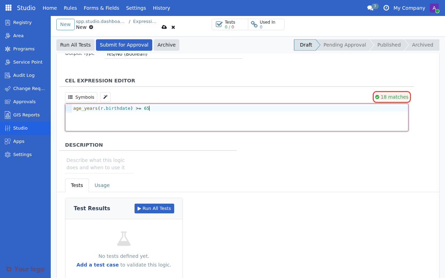Open the conversations chat icon
The height and width of the screenshot is (278, 445).
370,8
